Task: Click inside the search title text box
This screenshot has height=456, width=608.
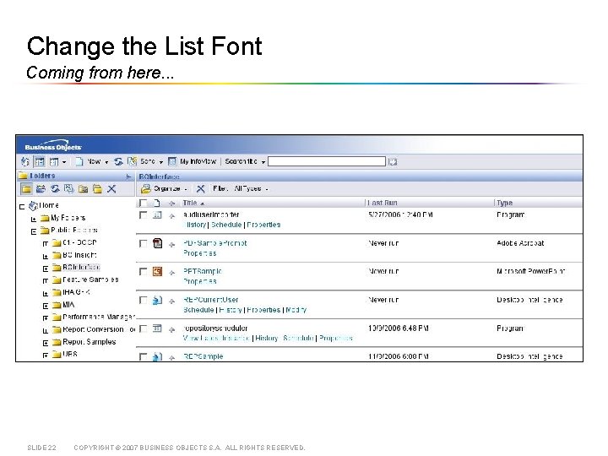Action: 327,161
